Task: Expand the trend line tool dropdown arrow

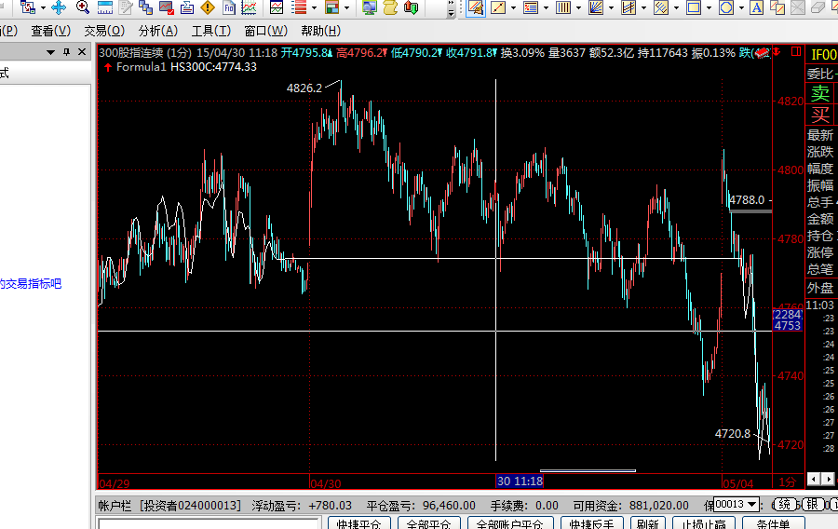Action: coord(512,7)
